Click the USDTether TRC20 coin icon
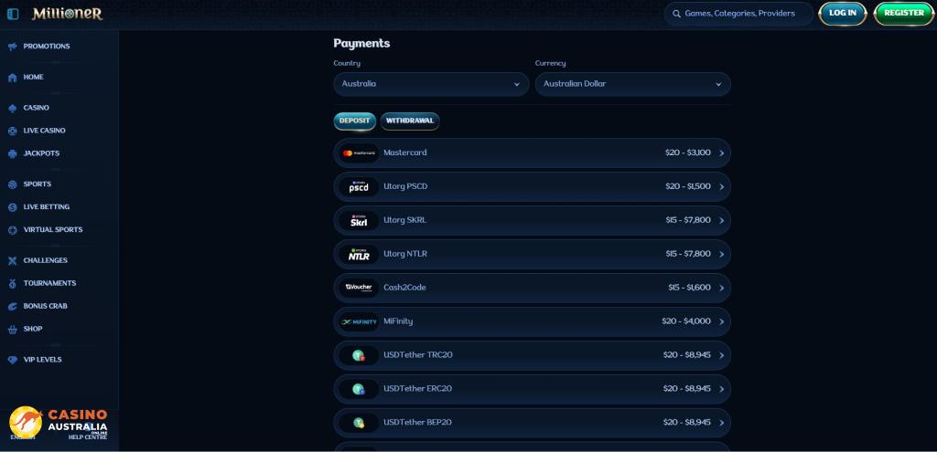 click(x=359, y=356)
